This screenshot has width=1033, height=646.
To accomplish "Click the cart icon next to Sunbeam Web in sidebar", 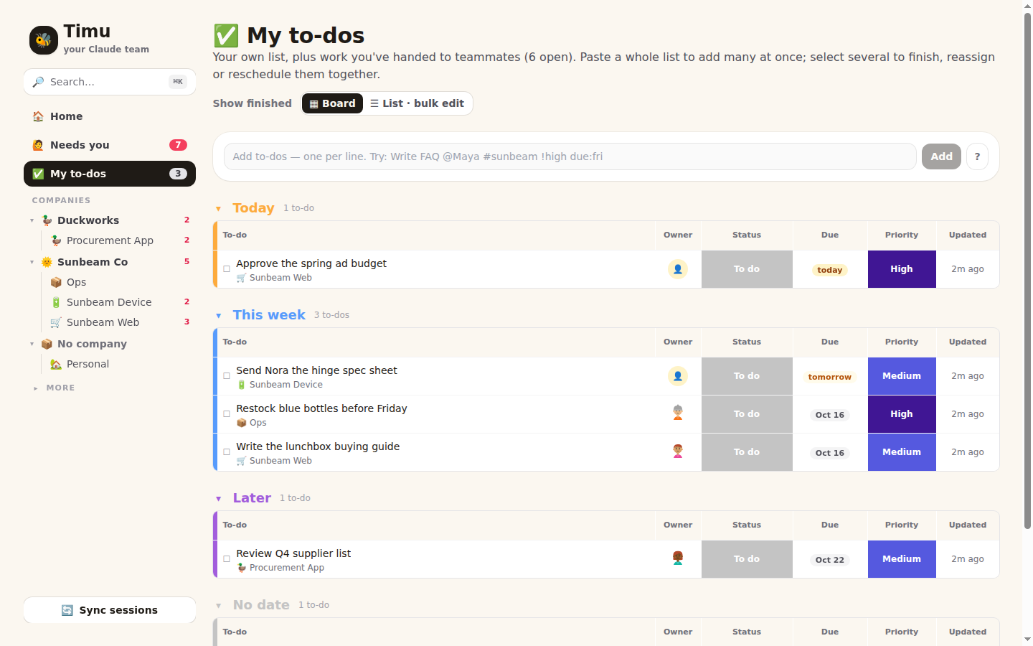I will click(x=56, y=322).
